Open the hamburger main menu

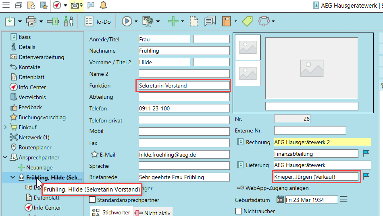(x=6, y=5)
